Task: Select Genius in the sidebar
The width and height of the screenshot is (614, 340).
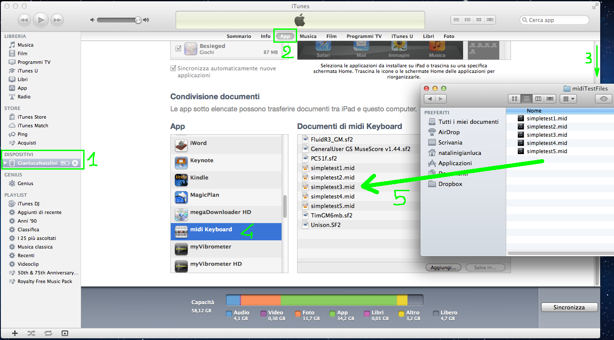Action: [25, 183]
